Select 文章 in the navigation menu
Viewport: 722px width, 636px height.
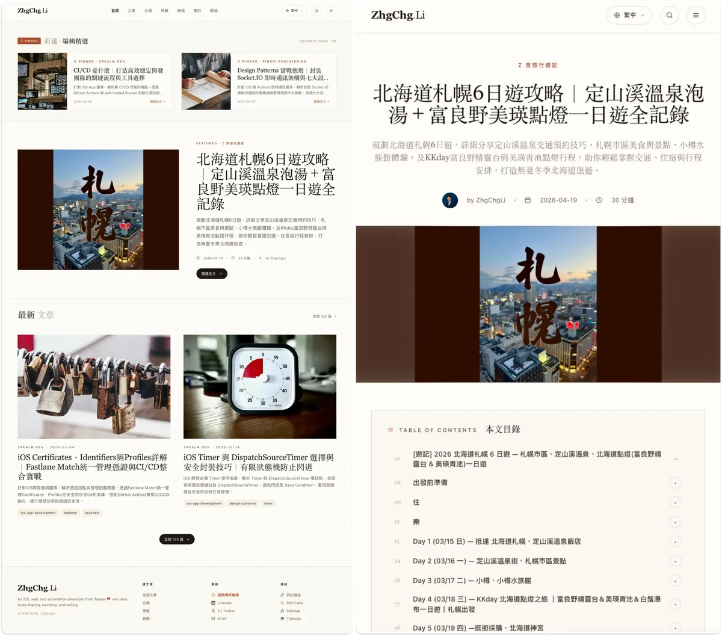click(131, 10)
